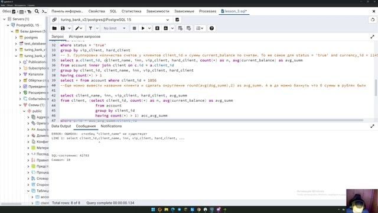Image resolution: width=378 pixels, height=213 pixels.
Task: Expand the postgres database node
Action: click(x=16, y=37)
